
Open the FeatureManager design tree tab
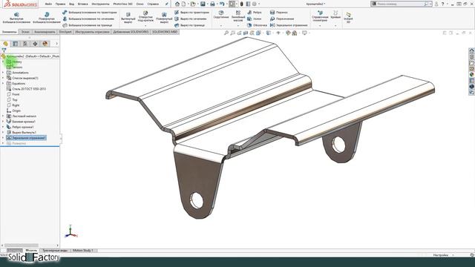point(5,44)
